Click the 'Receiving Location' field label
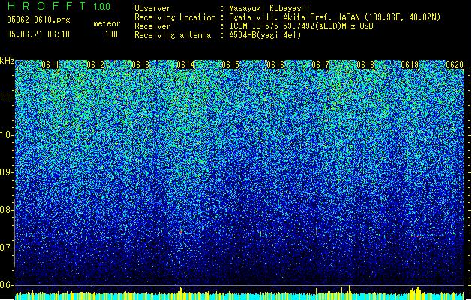Screen dimensions: 472x300 coord(175,17)
